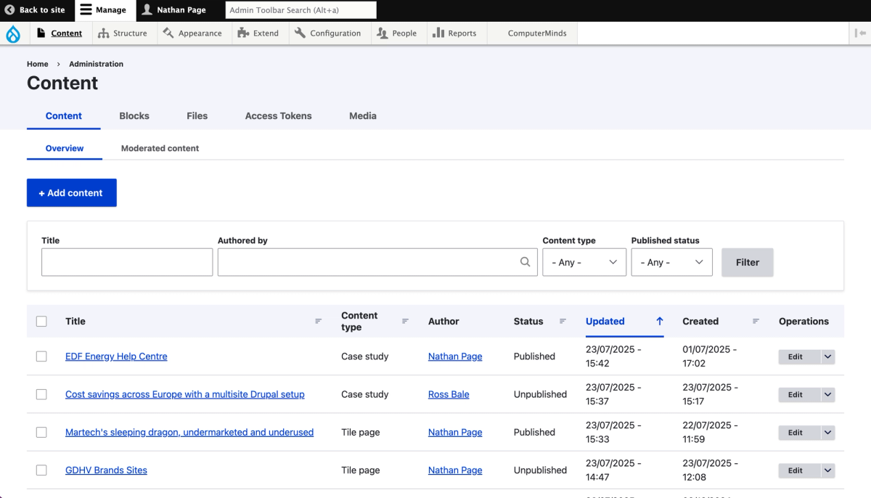Sort table by Created column header
871x498 pixels.
click(x=700, y=321)
